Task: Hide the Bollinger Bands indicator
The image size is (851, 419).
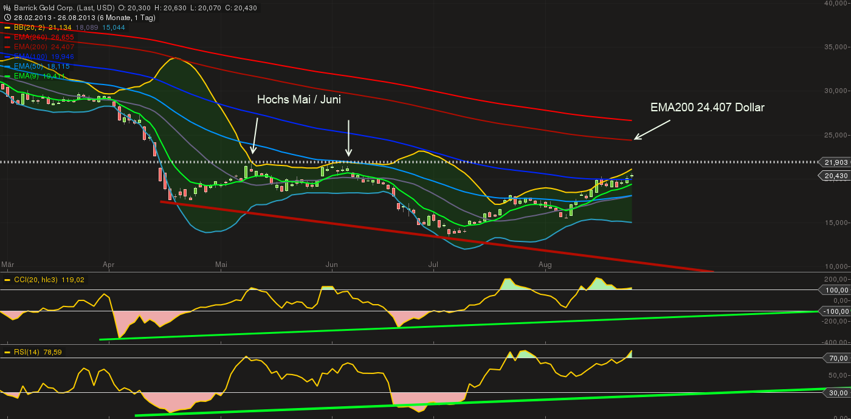Action: pyautogui.click(x=9, y=27)
